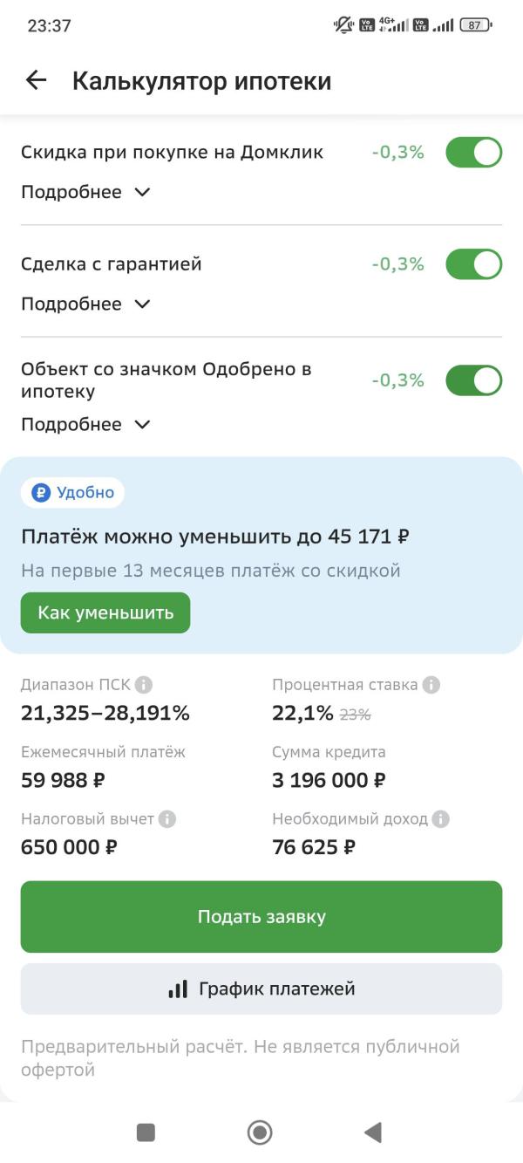Tap the Как уменьшить button
523x1163 pixels.
tap(105, 612)
